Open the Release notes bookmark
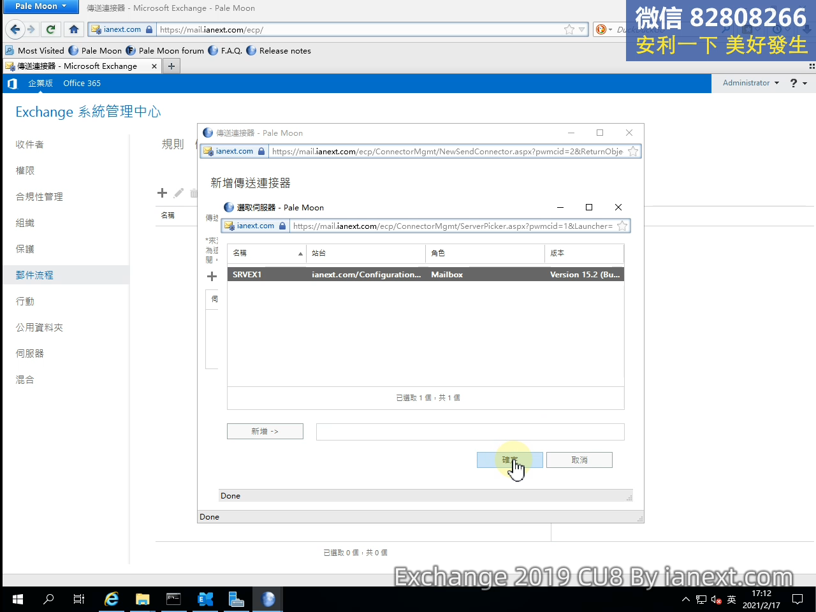 (x=279, y=50)
